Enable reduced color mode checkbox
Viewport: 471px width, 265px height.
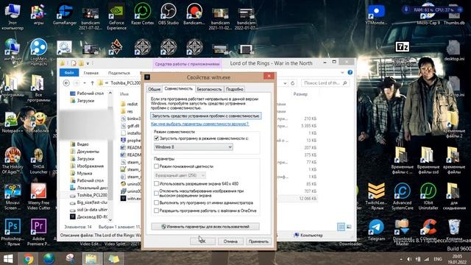pos(156,166)
